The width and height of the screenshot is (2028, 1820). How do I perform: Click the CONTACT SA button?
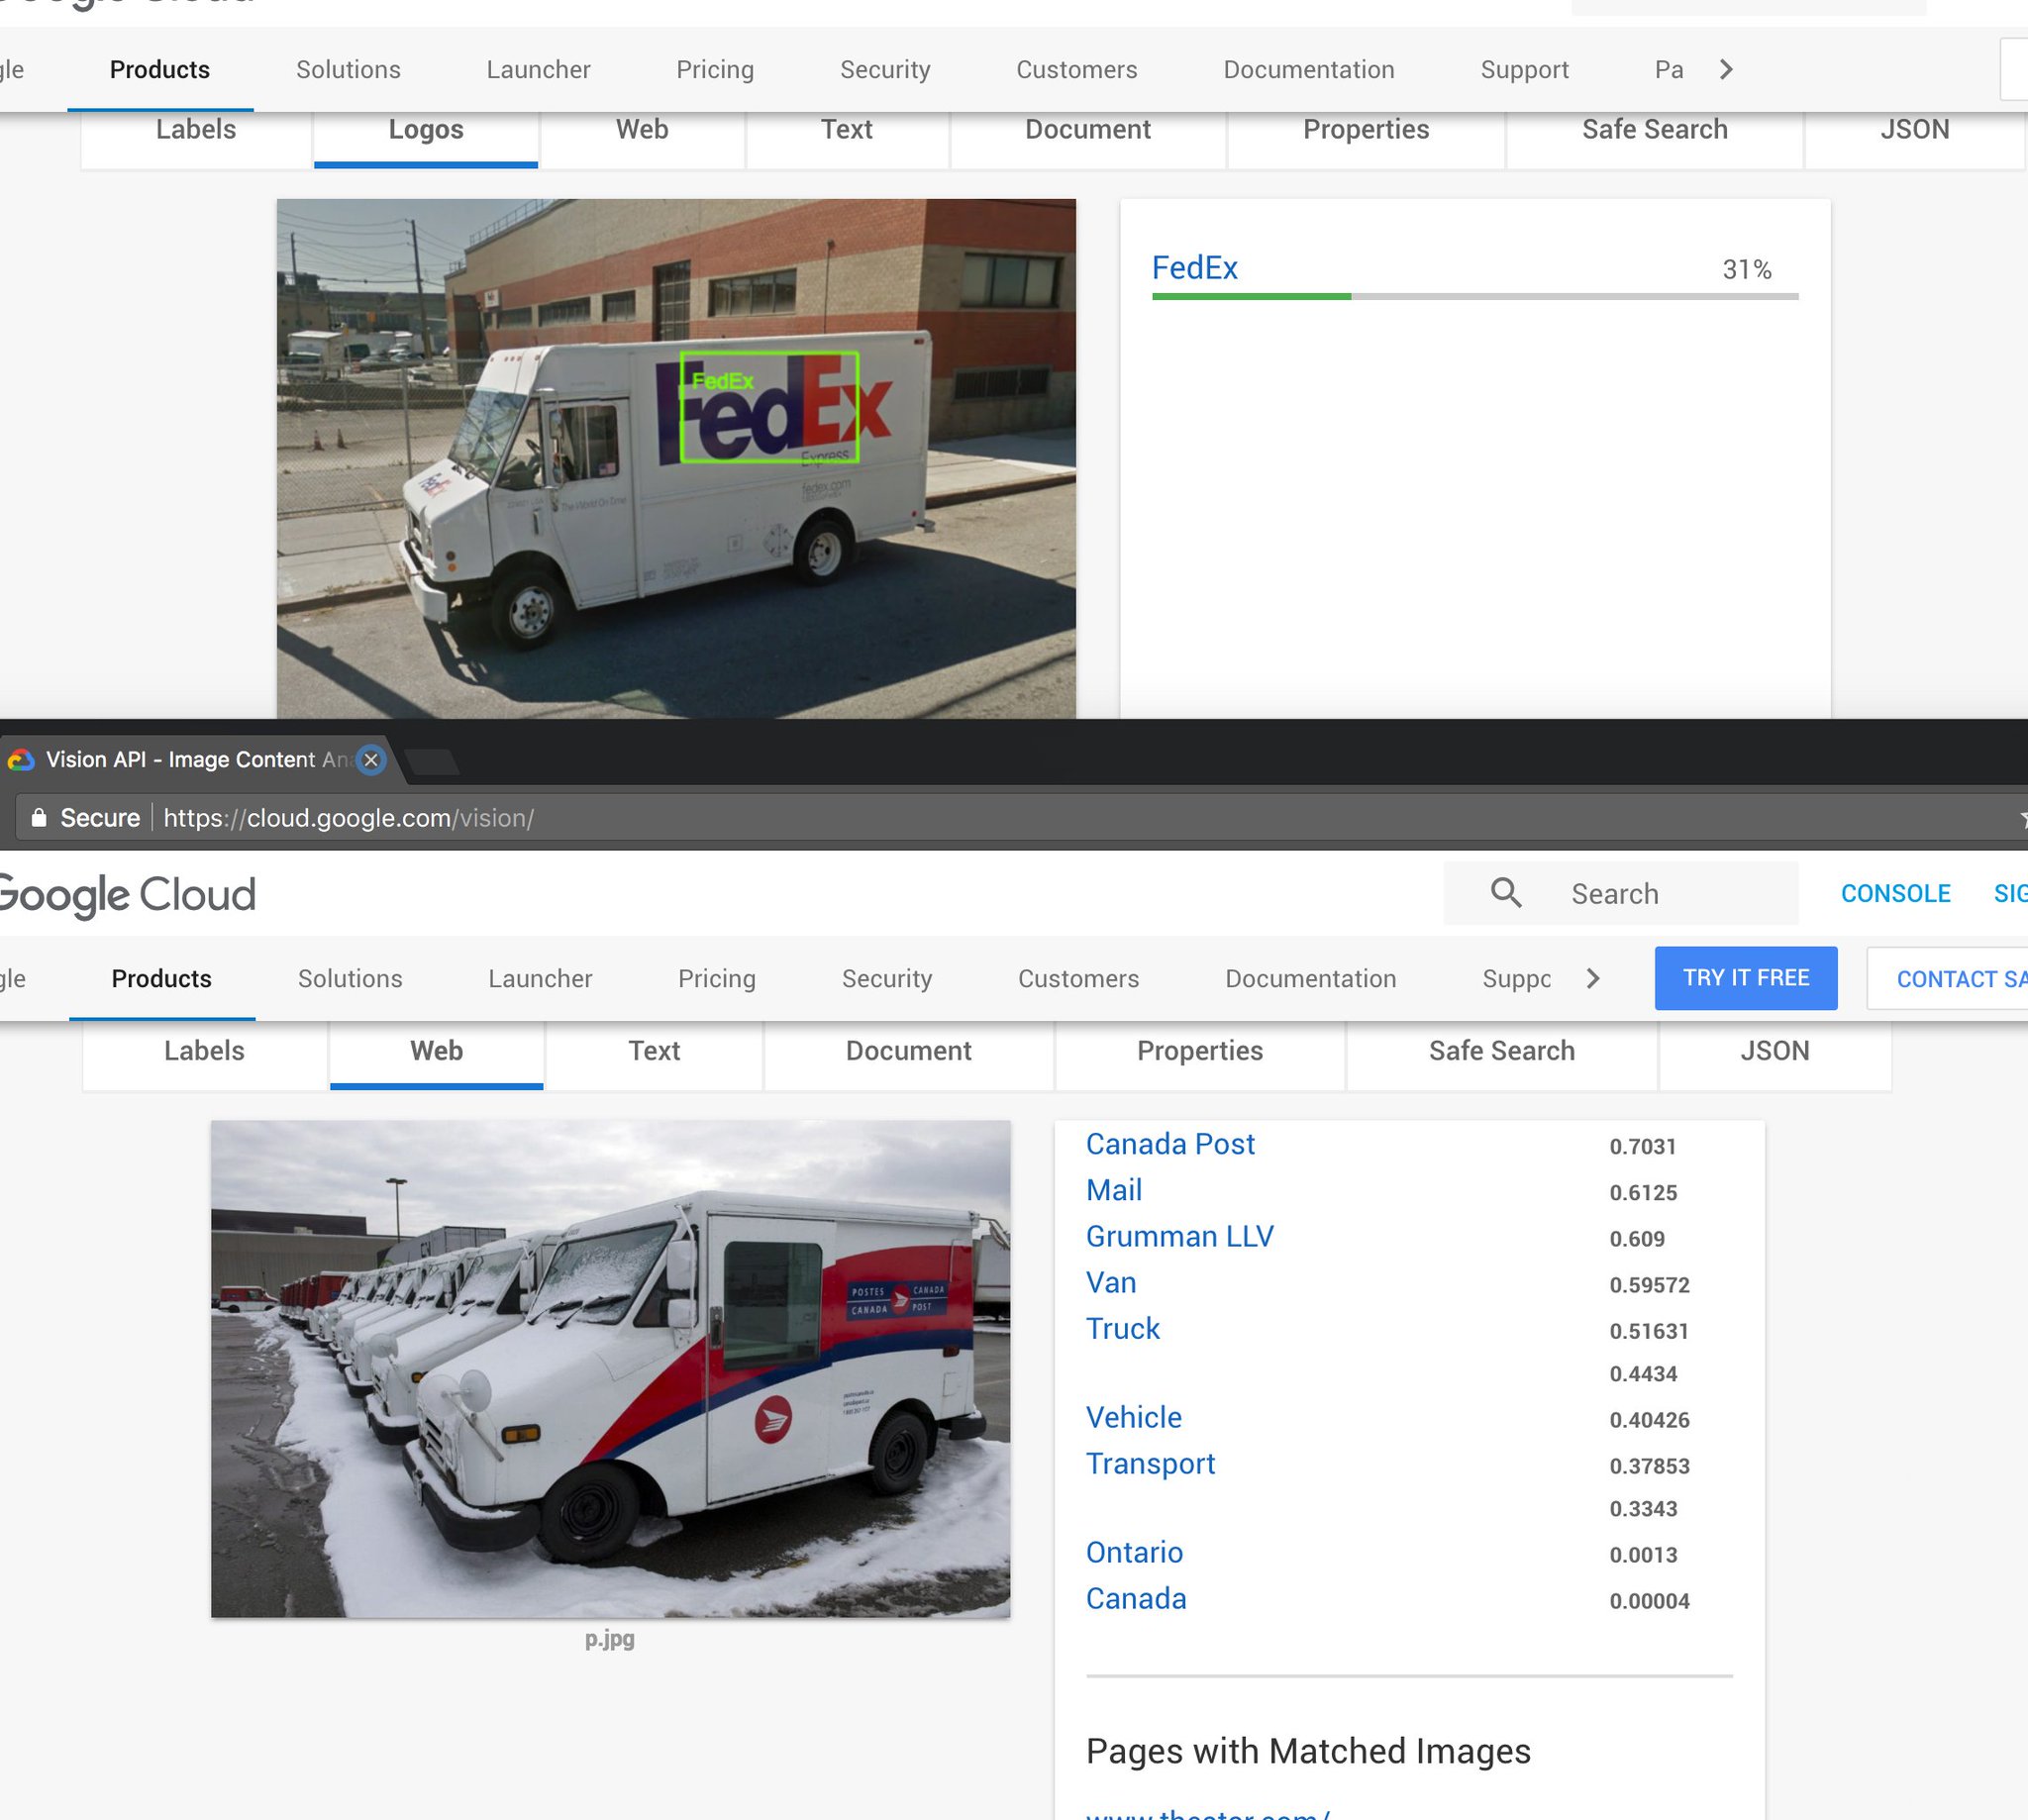pos(1947,978)
